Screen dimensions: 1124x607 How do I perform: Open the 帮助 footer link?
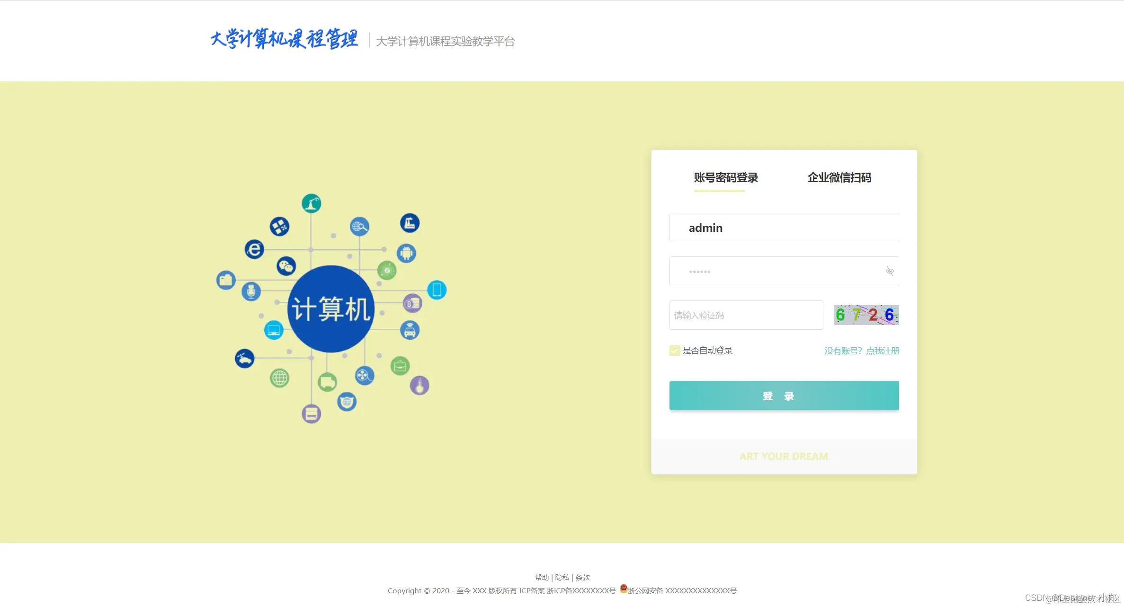click(543, 577)
